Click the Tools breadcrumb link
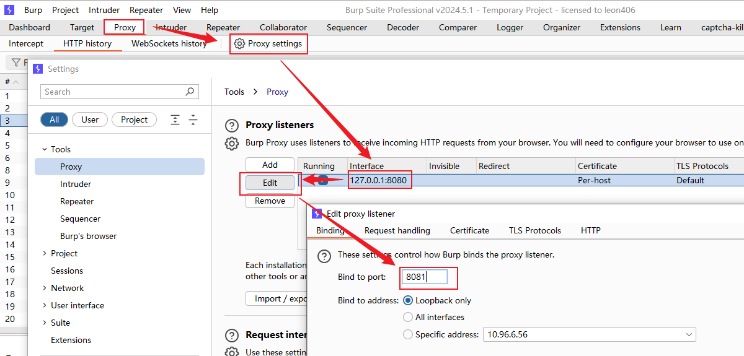Image resolution: width=744 pixels, height=356 pixels. pos(234,92)
